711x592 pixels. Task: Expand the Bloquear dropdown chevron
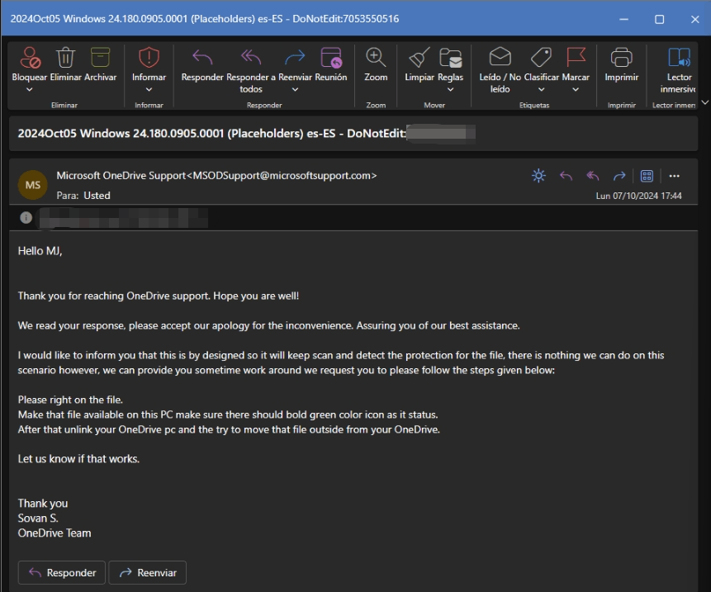[x=30, y=89]
